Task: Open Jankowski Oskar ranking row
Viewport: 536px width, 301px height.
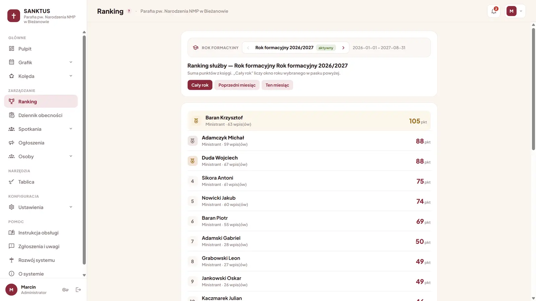Action: tap(309, 281)
